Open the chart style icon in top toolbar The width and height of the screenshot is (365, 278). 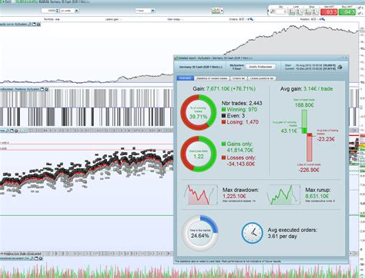(216, 11)
